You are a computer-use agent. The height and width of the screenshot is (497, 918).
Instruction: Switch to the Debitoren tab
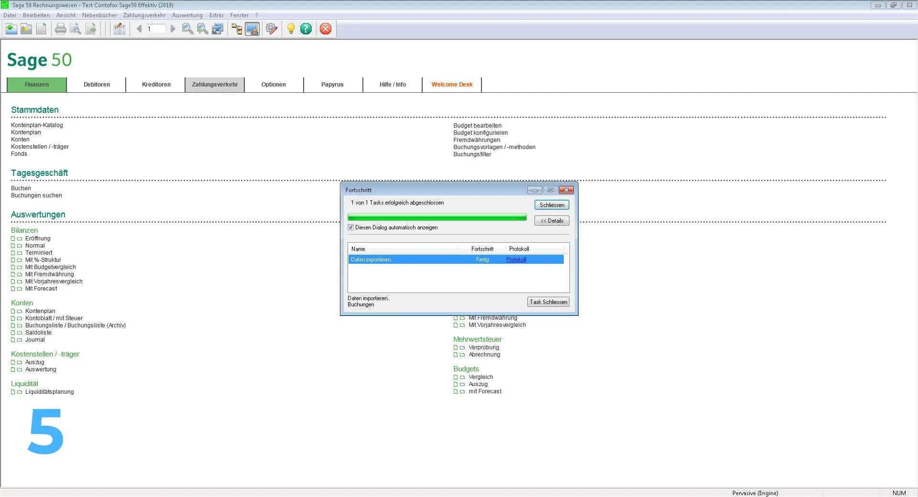97,85
